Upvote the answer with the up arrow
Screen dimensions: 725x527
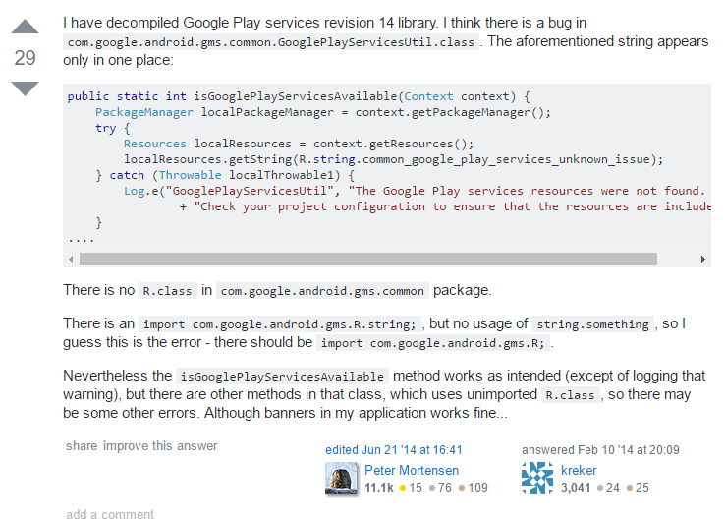25,27
